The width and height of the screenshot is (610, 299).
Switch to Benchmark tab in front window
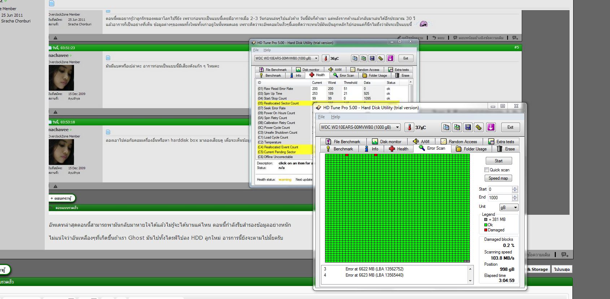(340, 149)
